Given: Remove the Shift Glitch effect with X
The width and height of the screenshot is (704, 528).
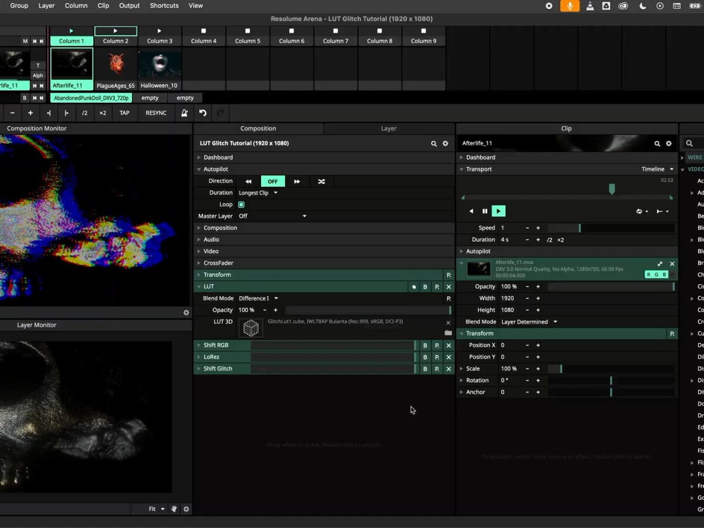Looking at the screenshot, I should 449,369.
